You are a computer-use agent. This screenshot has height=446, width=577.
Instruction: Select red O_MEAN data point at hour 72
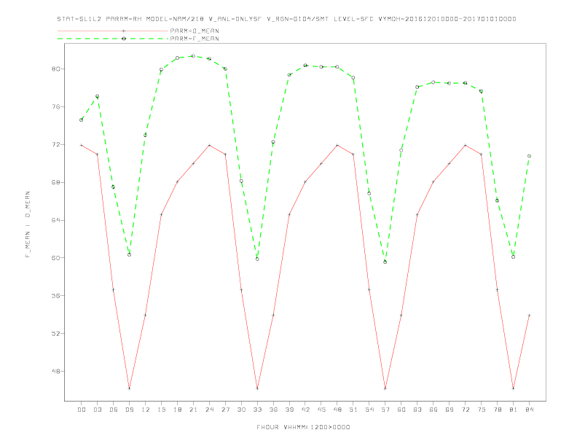(465, 145)
